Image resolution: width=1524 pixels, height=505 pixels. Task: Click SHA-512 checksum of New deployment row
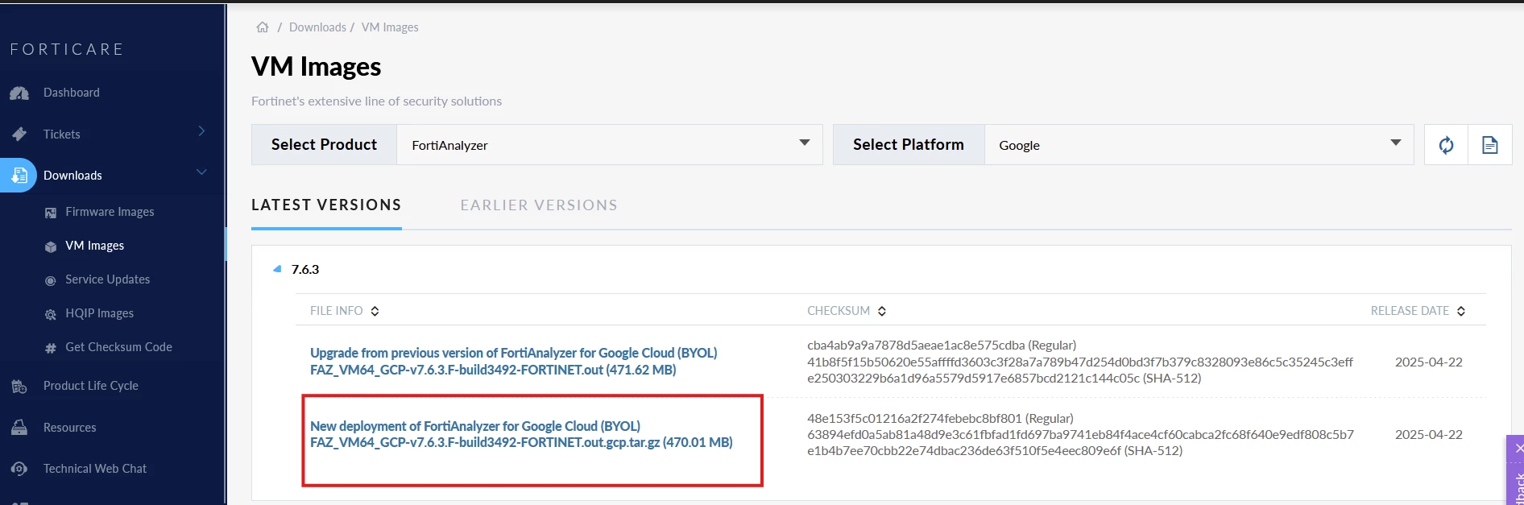(1080, 443)
